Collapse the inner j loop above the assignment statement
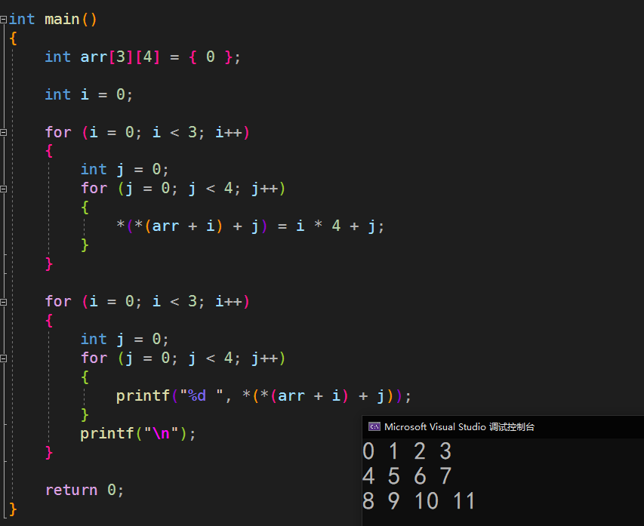The width and height of the screenshot is (644, 526). pyautogui.click(x=3, y=189)
